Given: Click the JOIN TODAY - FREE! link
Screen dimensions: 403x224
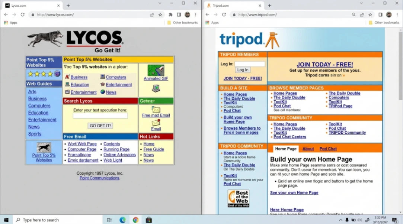Looking at the screenshot, I should click(x=324, y=65).
